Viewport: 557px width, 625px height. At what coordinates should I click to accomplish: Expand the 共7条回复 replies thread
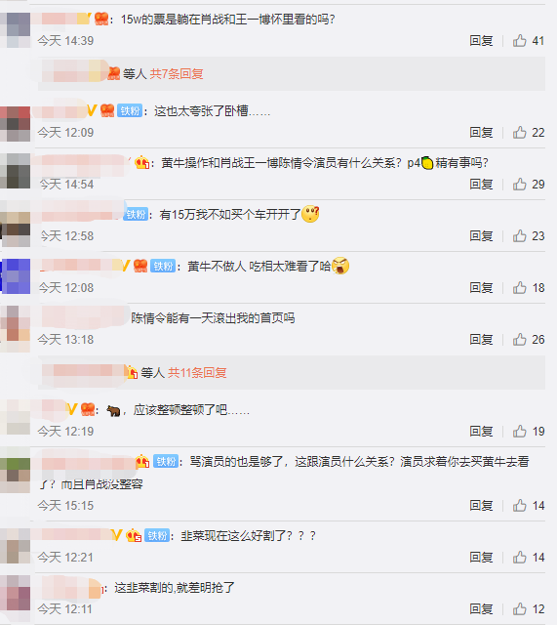[177, 74]
